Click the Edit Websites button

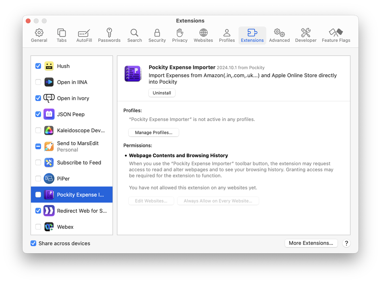tap(151, 201)
